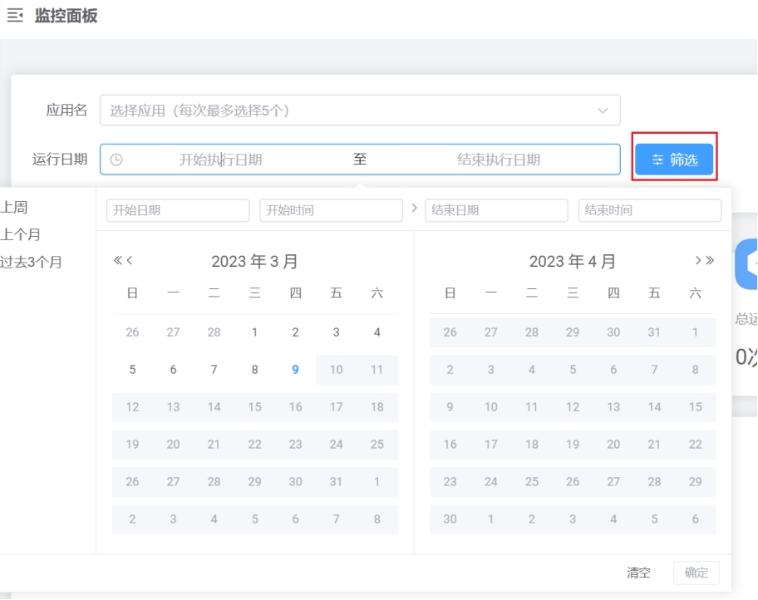Viewport: 758px width, 600px height.
Task: Click the 结束时间 input box
Action: 650,210
